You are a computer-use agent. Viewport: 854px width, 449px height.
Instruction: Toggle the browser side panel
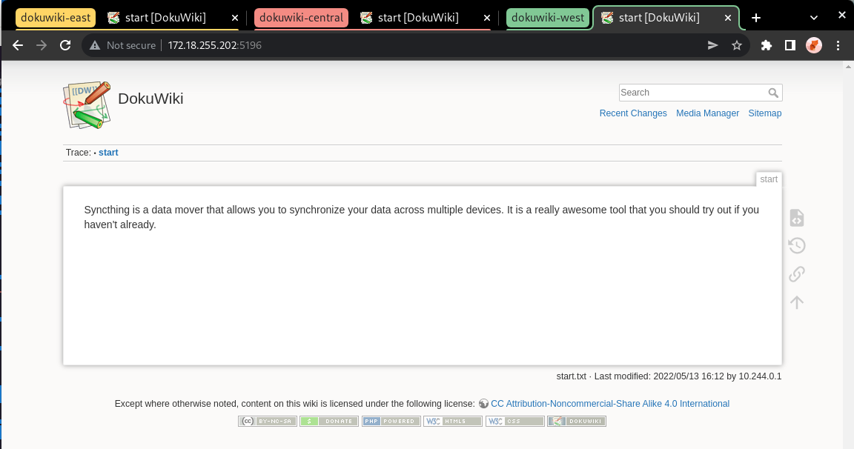[x=790, y=45]
